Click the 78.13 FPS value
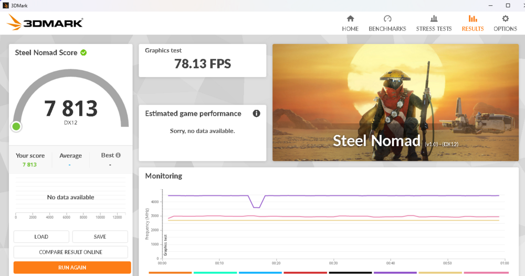Screen dimensions: 525x276 (x=203, y=63)
